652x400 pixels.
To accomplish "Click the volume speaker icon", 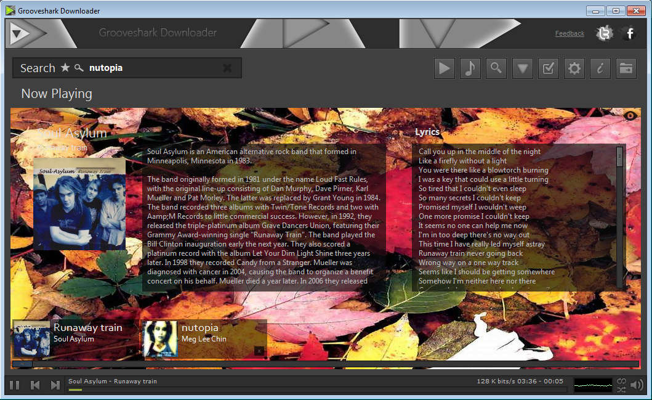I will point(637,385).
